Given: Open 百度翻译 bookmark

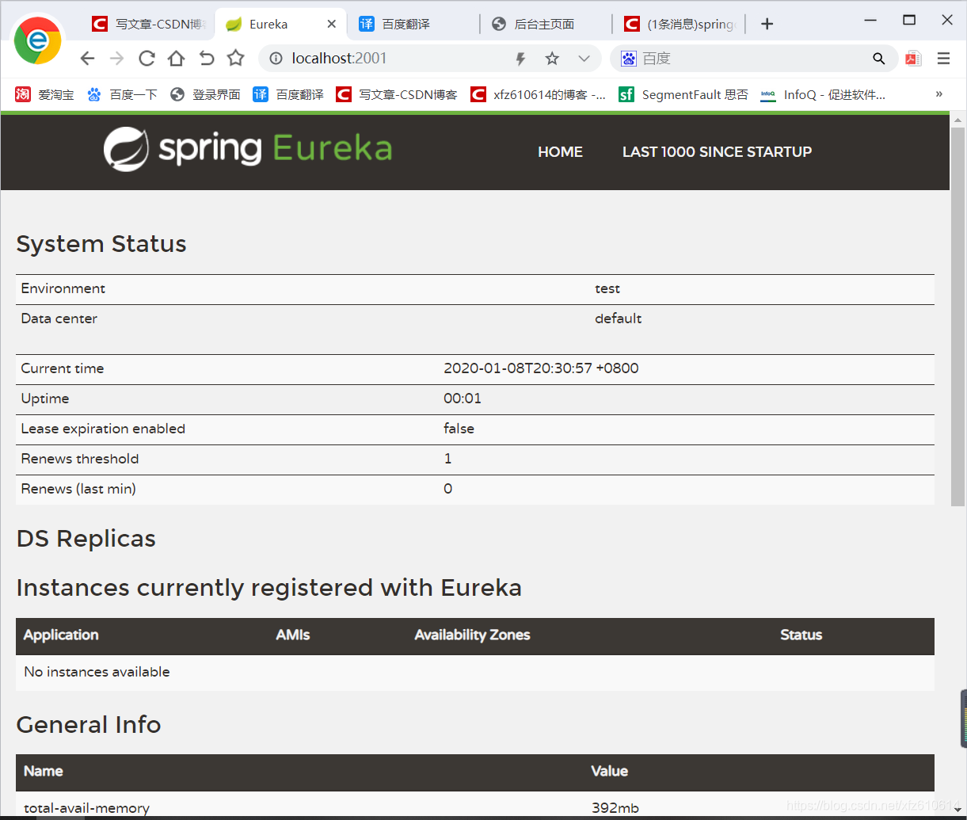Looking at the screenshot, I should tap(288, 94).
